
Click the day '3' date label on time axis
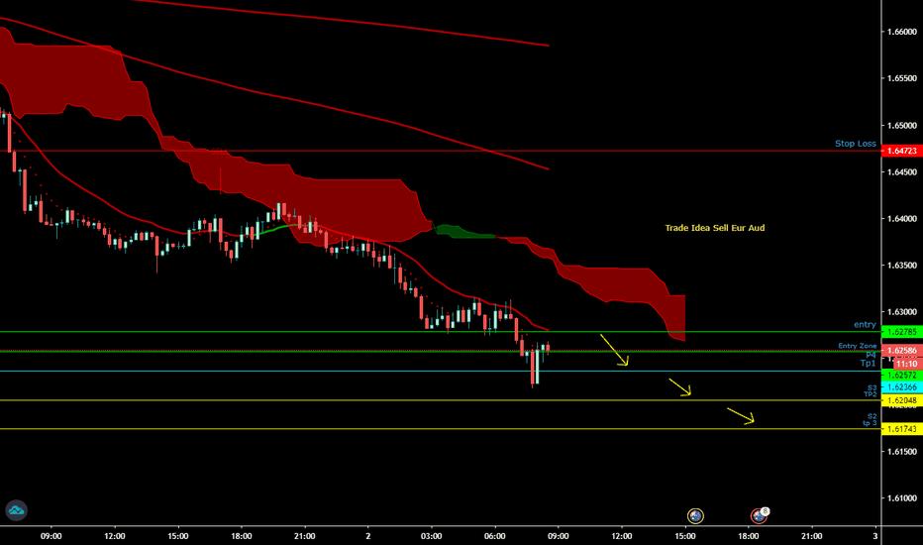tap(875, 536)
